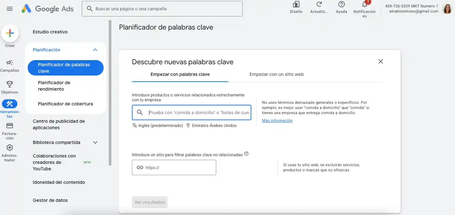Screen dimensions: 455x215
Task: Open Centro de publicidad de aplicaciones
Action: pyautogui.click(x=59, y=124)
